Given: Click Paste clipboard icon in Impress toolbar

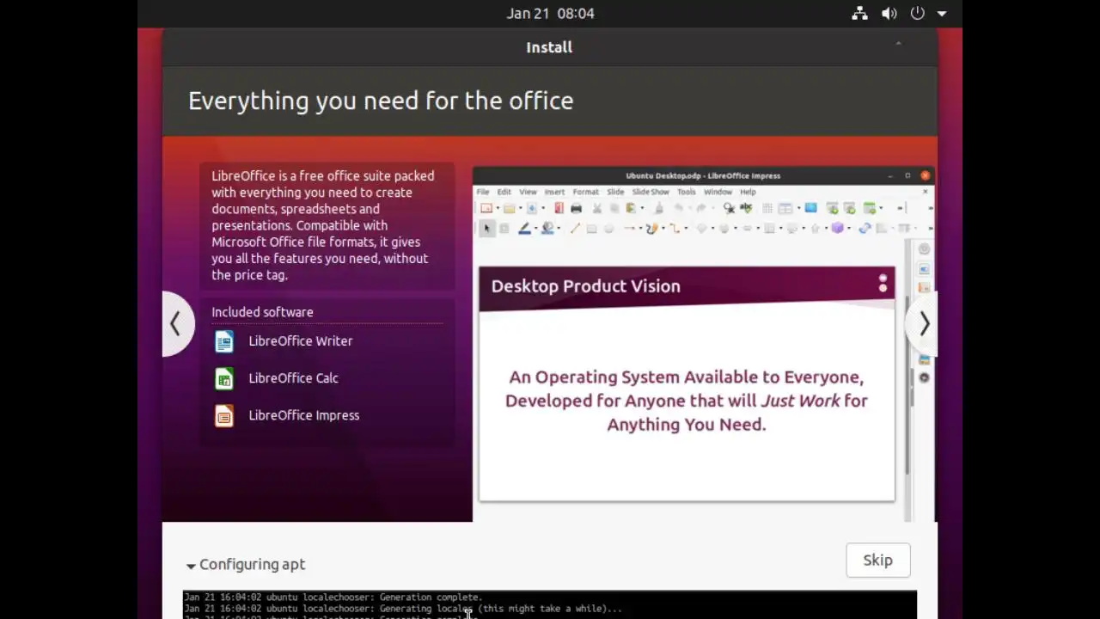Looking at the screenshot, I should point(631,208).
